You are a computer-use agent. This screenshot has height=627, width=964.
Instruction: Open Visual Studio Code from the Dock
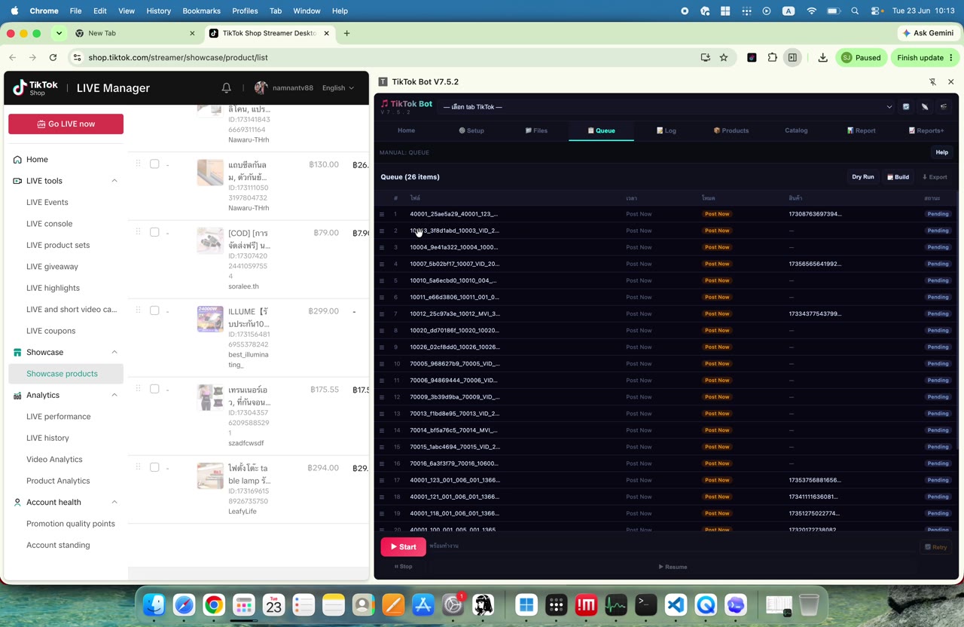click(x=676, y=604)
